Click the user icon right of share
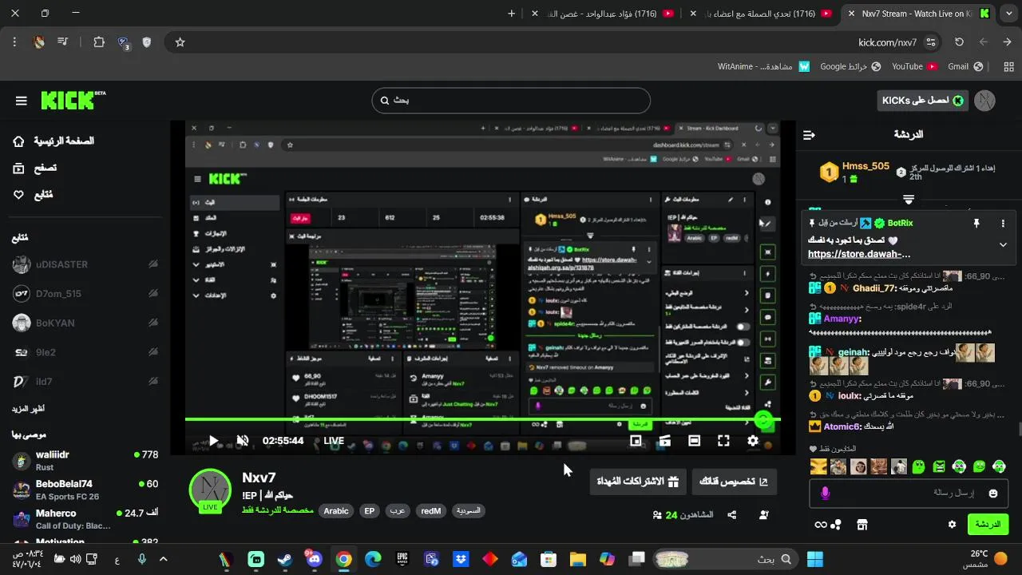The width and height of the screenshot is (1022, 575). [764, 515]
